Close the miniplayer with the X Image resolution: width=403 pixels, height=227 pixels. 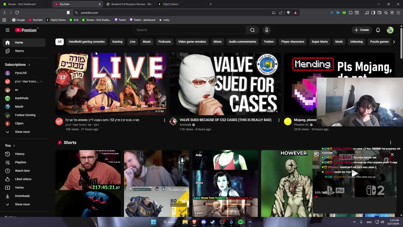(x=392, y=154)
